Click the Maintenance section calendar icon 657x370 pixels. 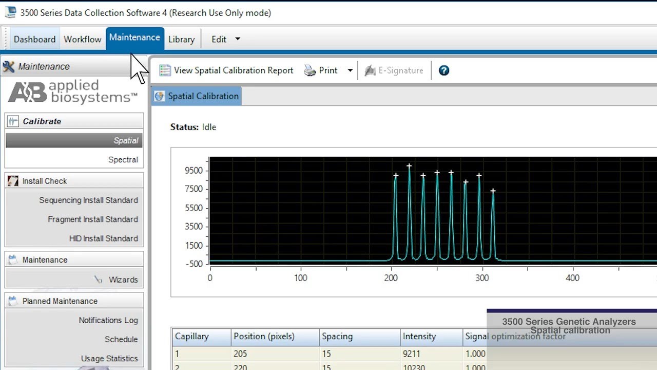[x=13, y=260]
